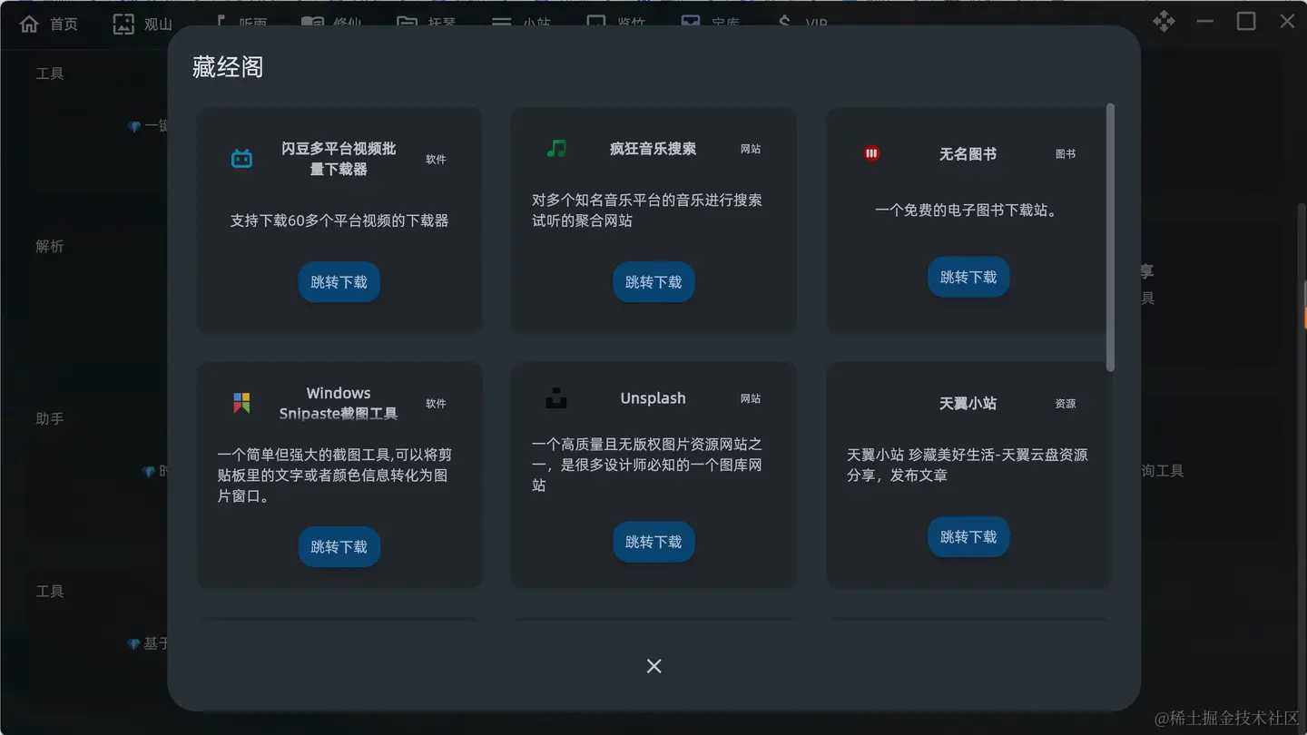The height and width of the screenshot is (735, 1307).
Task: Open the 首页 tab label
Action: (64, 24)
